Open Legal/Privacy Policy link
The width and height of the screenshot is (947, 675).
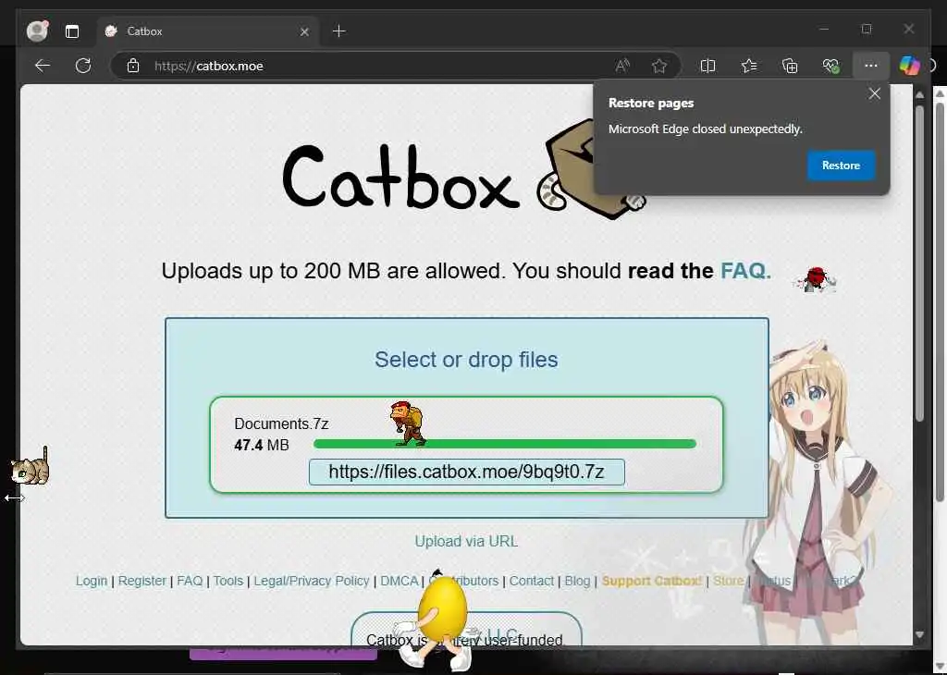[311, 581]
